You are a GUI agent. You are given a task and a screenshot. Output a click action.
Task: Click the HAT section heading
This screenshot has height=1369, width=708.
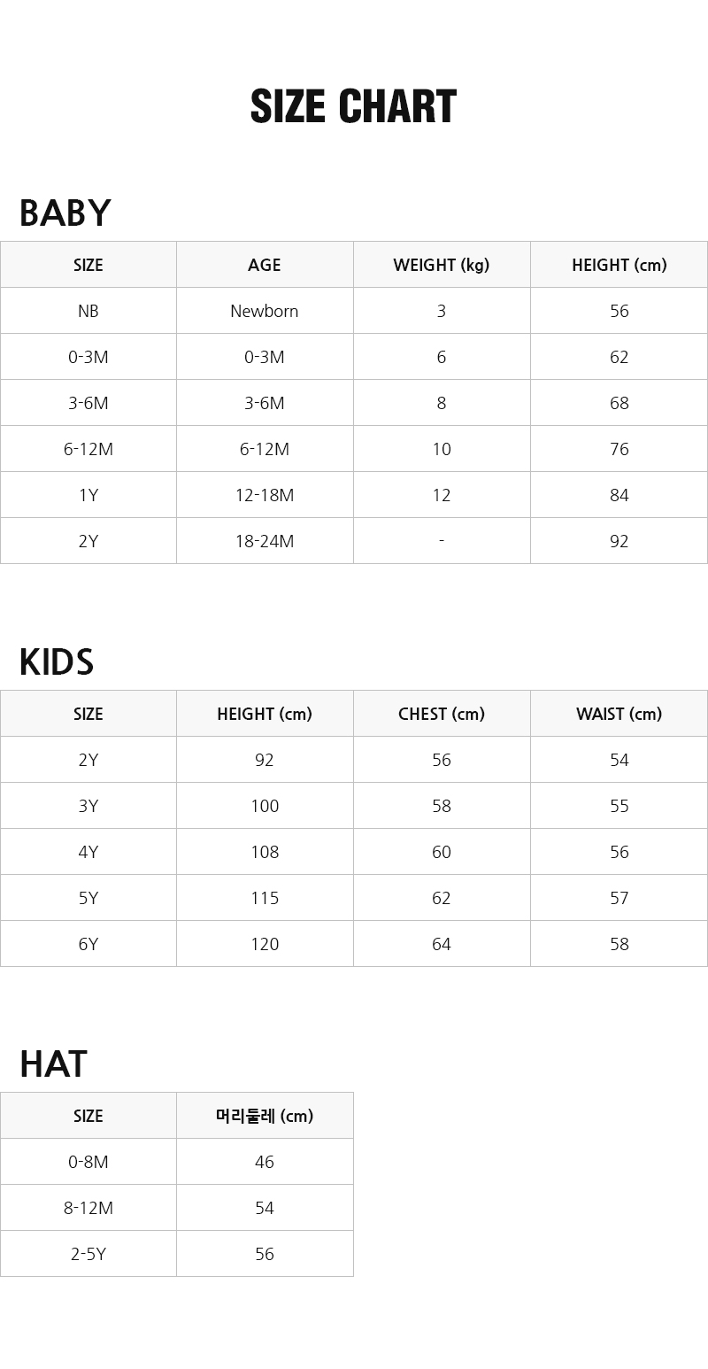click(53, 1064)
